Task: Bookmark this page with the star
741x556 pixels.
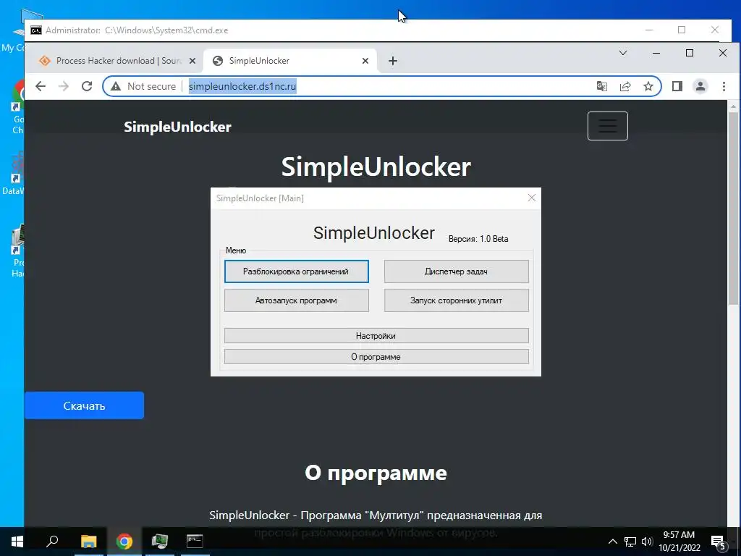Action: 648,86
